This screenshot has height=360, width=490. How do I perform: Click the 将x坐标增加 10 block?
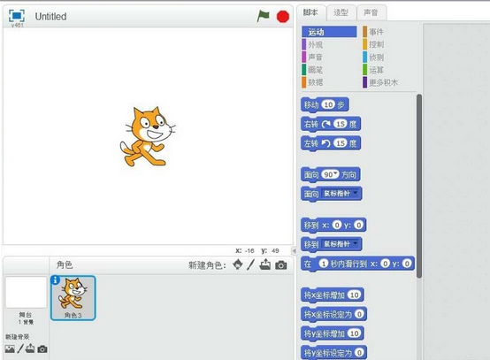click(x=333, y=295)
